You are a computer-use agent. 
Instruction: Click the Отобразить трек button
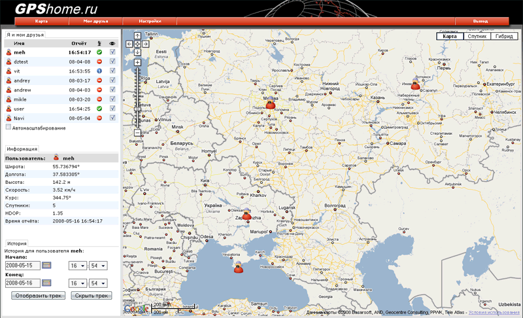tap(39, 296)
